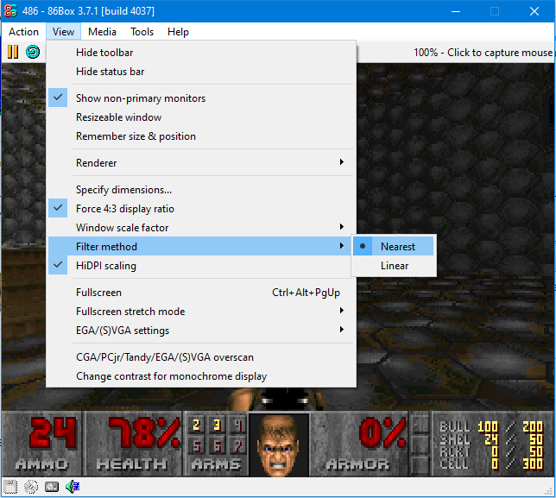Click the hard disk status bar icon
556x498 pixels.
tap(52, 487)
